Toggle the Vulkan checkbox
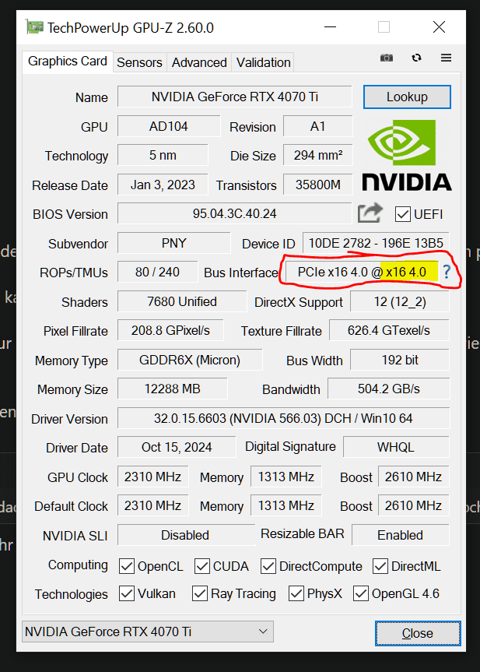This screenshot has height=672, width=480. click(x=127, y=593)
